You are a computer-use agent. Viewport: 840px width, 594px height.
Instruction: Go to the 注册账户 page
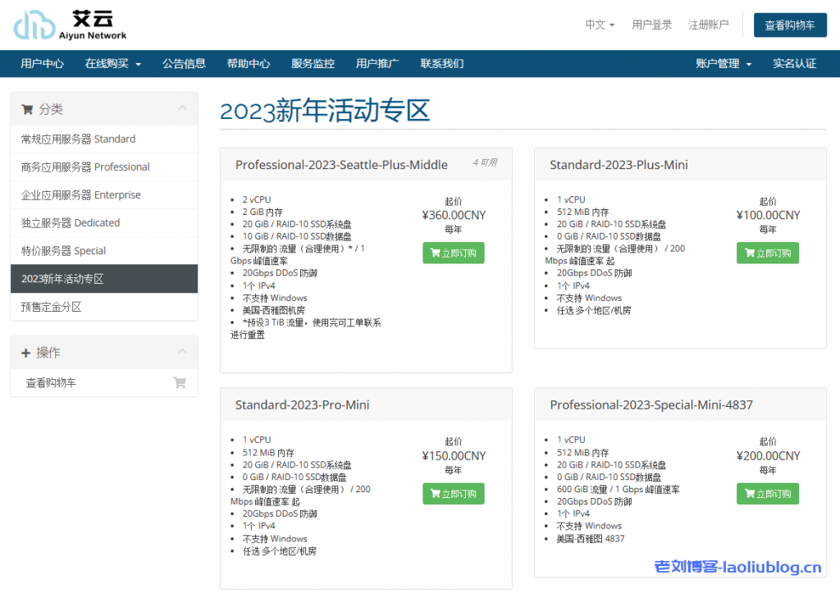[x=709, y=25]
